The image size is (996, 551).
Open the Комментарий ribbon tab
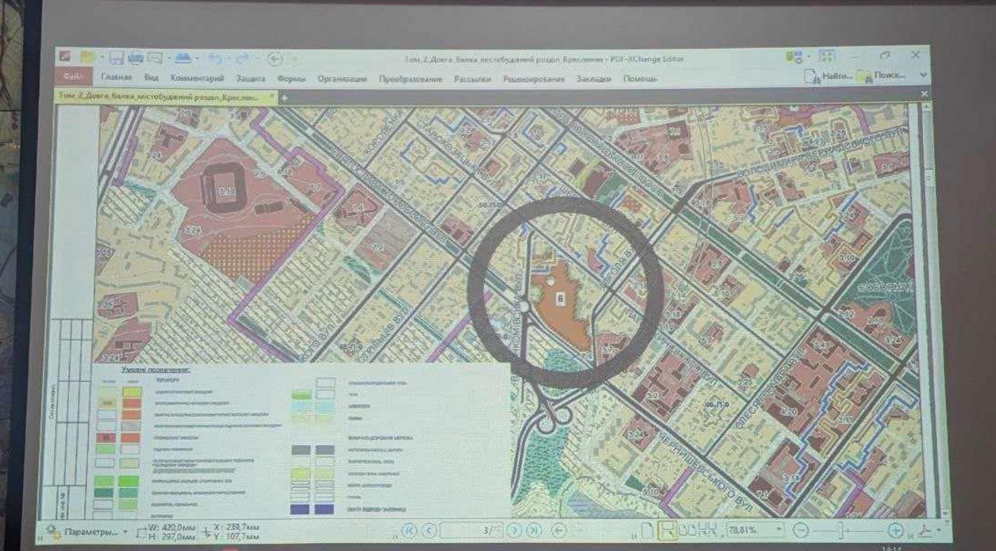click(x=197, y=78)
